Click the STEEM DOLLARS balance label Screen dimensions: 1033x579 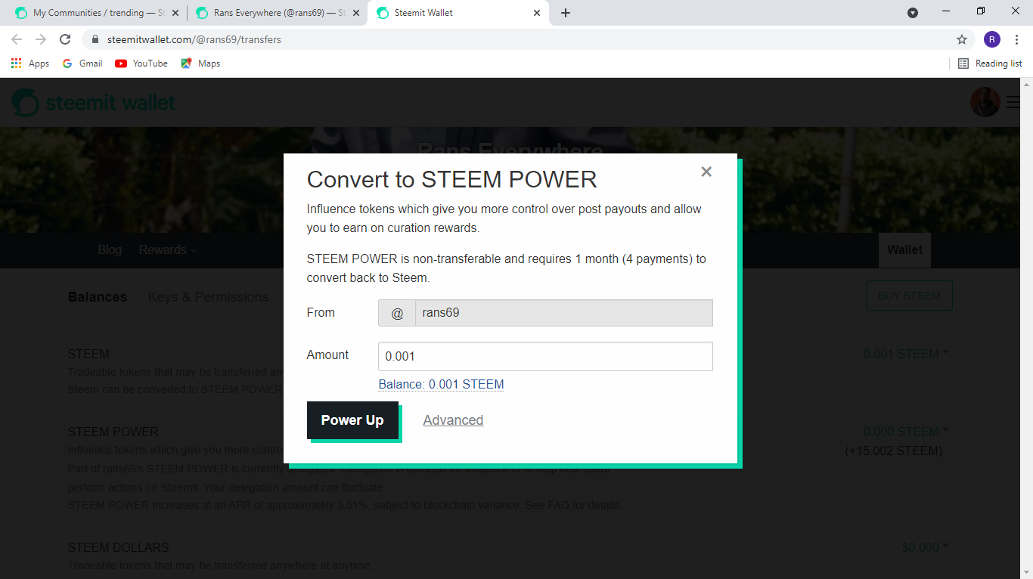click(x=119, y=547)
